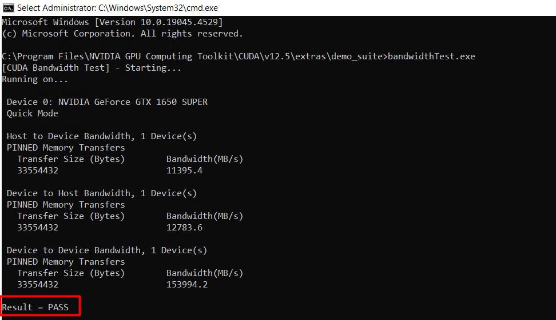
Task: Click the CUDA v12.5 demo_suite path prompt
Action: [194, 56]
